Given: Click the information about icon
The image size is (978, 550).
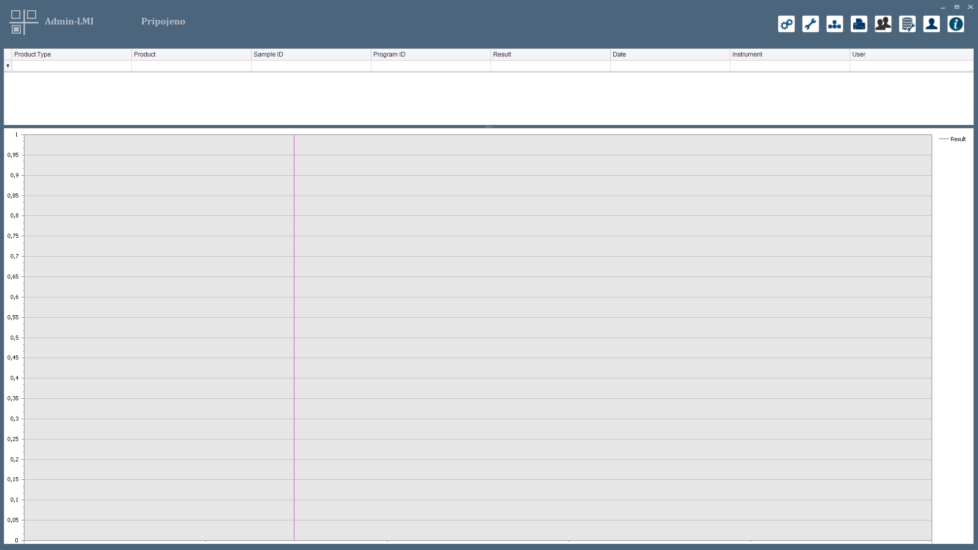Looking at the screenshot, I should tap(956, 24).
